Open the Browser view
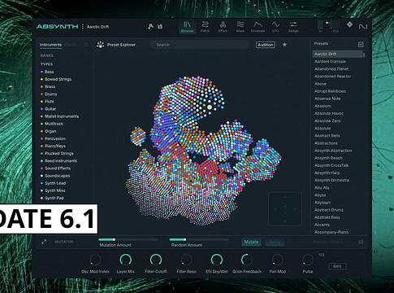 point(188,27)
